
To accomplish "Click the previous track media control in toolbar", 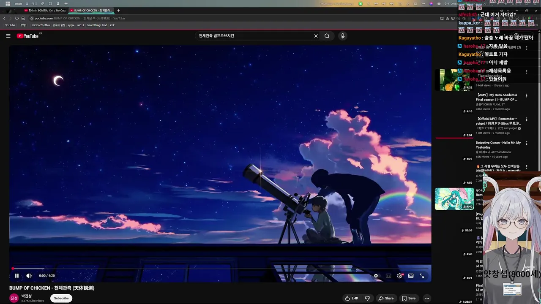I will pos(376,4).
